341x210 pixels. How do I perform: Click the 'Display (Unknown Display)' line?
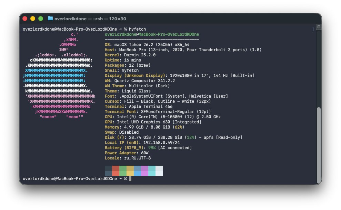click(x=180, y=76)
